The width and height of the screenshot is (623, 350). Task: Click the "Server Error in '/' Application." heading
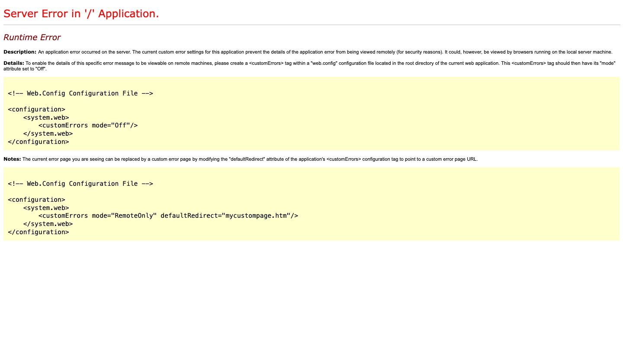click(81, 14)
